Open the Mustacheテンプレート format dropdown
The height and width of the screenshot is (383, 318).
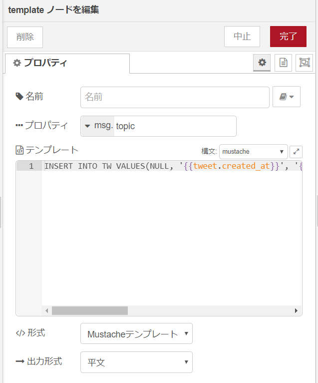[136, 333]
